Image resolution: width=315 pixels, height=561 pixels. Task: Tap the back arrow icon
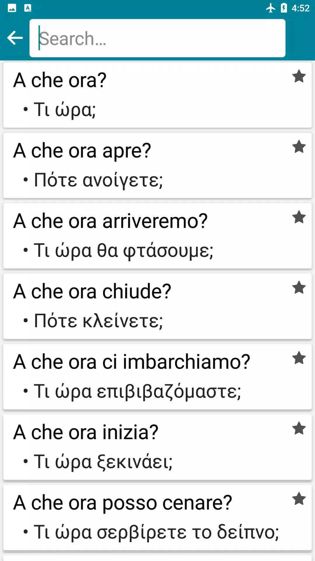[15, 38]
